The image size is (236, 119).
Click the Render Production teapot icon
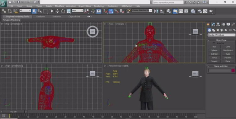211,11
